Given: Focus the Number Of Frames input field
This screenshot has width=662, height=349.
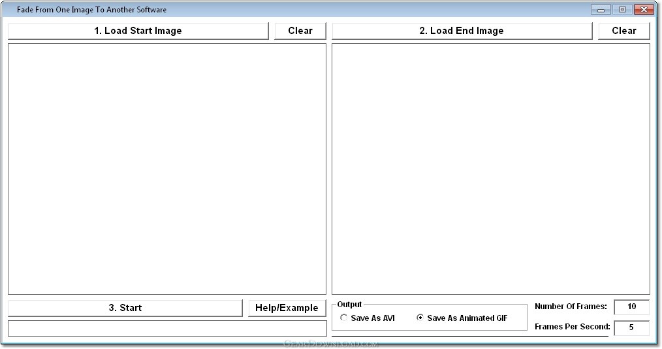Looking at the screenshot, I should click(631, 307).
